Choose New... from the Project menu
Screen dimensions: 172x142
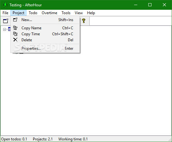pyautogui.click(x=45, y=20)
